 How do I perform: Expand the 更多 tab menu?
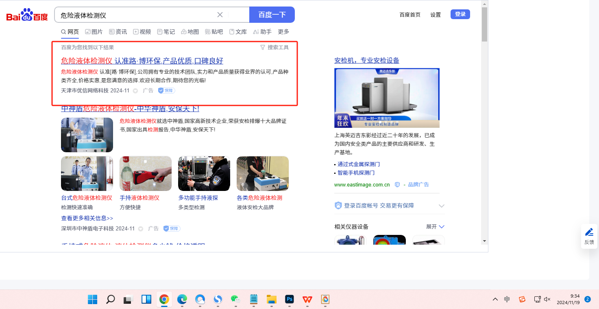[283, 32]
